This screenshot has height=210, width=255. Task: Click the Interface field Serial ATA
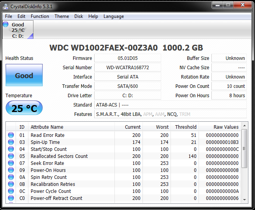click(x=128, y=77)
